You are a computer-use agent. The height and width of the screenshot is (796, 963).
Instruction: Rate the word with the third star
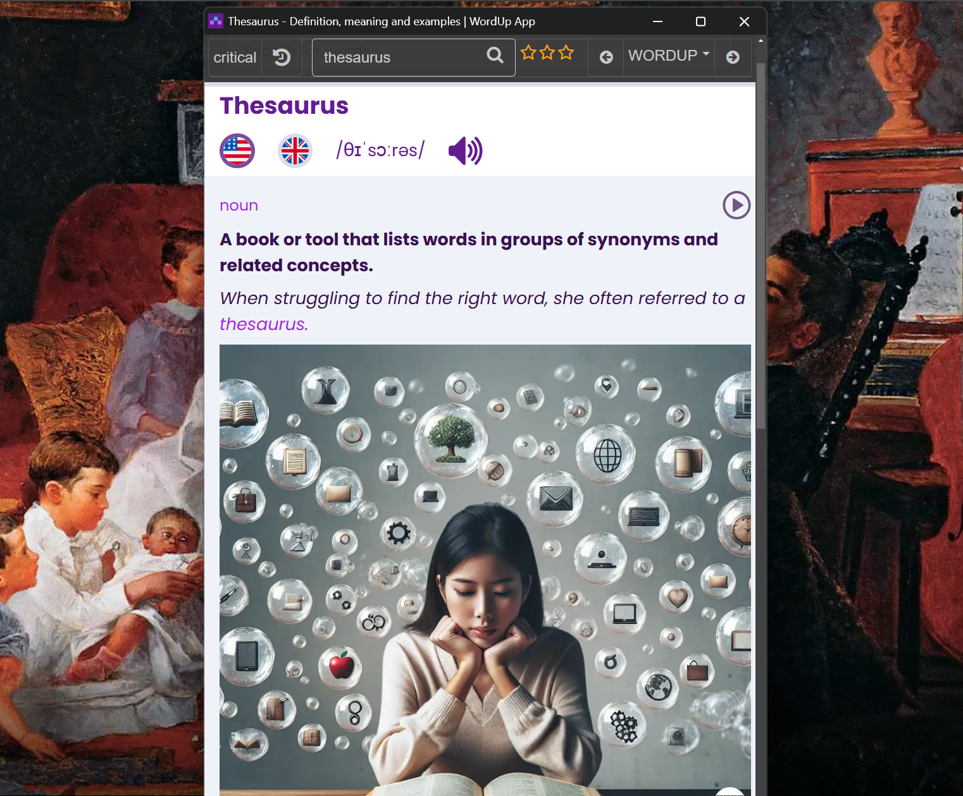(565, 53)
